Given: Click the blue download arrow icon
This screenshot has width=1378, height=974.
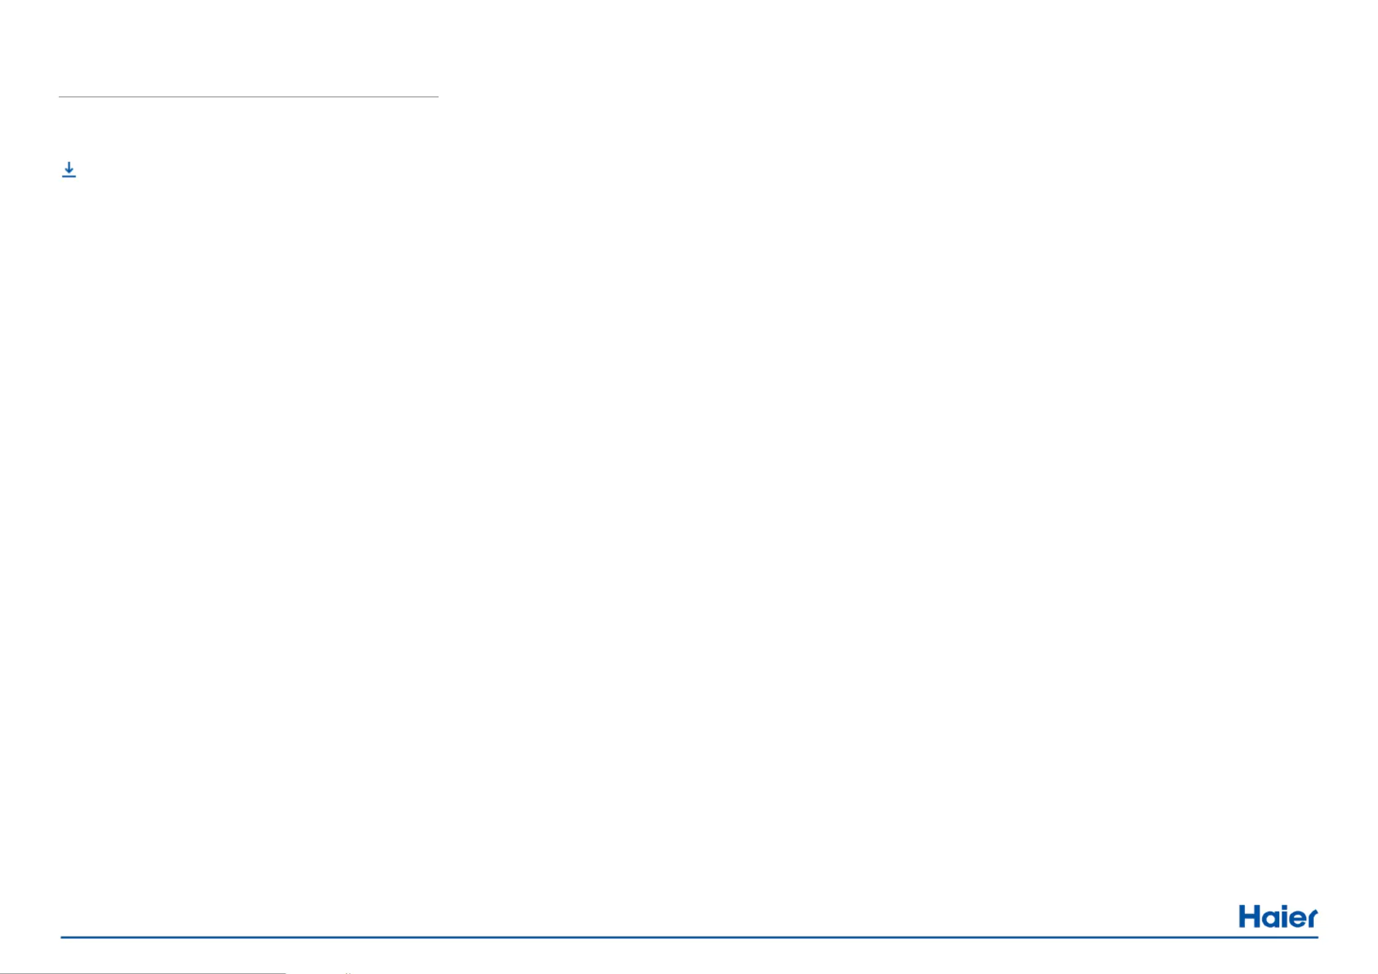Looking at the screenshot, I should coord(69,169).
